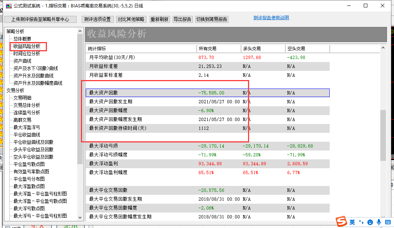Open the Sogou soft keyboard icon
The height and width of the screenshot is (228, 394).
point(388,222)
